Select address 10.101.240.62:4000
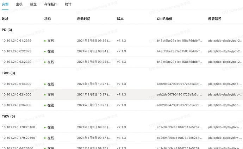 (17, 94)
